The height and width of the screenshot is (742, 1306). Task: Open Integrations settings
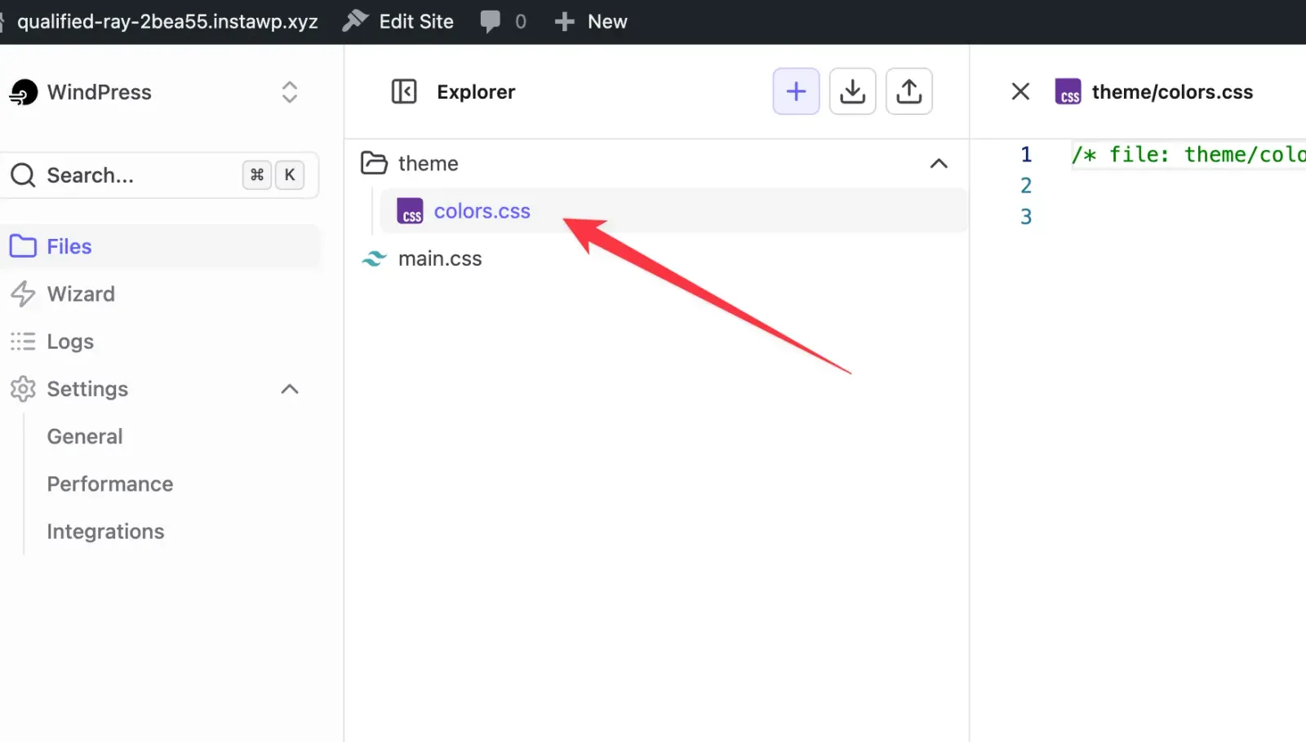point(105,531)
